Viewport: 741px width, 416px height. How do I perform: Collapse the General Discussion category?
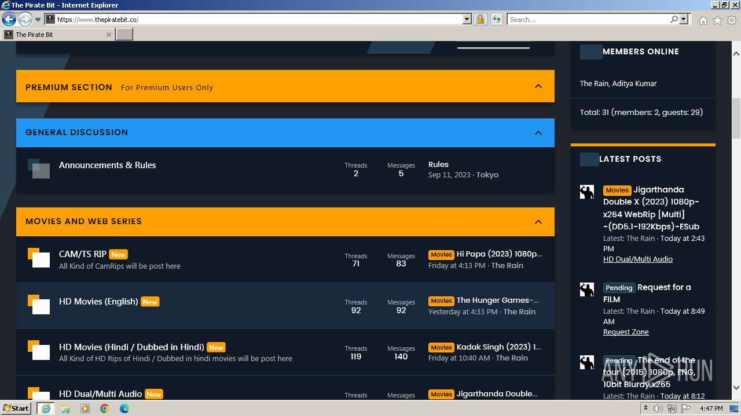point(538,133)
